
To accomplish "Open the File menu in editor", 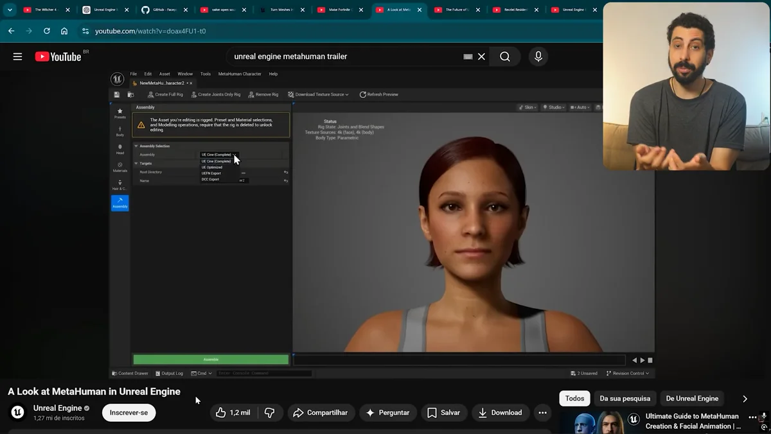I will pos(134,74).
